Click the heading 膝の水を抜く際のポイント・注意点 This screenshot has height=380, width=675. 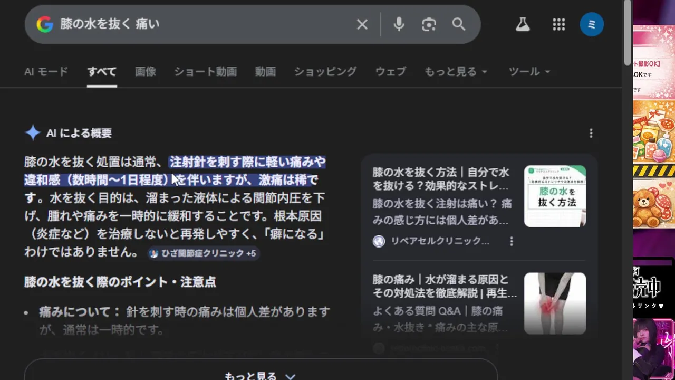point(120,282)
